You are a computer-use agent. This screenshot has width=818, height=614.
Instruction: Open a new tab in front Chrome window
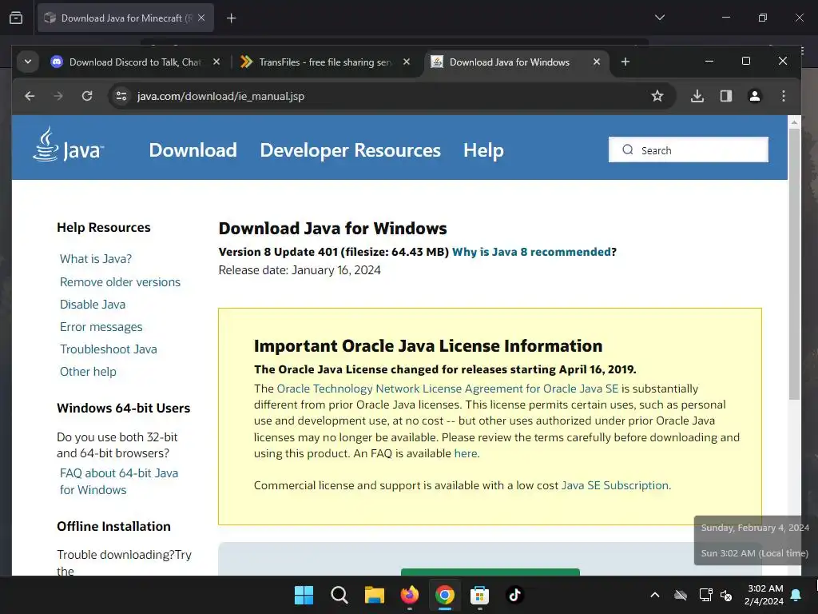[x=625, y=62]
